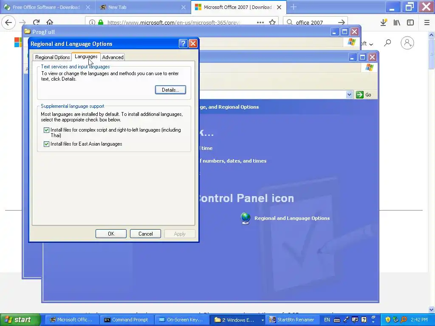
Task: Click the Regional and Language Options globe icon
Action: click(x=246, y=218)
